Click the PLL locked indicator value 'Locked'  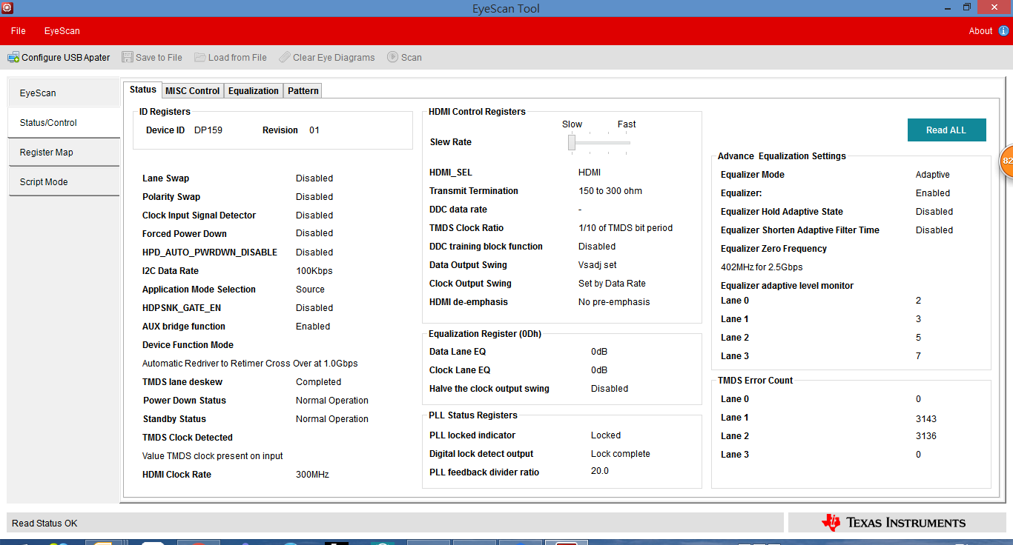point(606,435)
